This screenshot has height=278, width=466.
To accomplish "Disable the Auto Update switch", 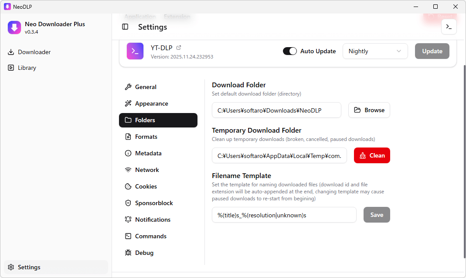I will 290,51.
